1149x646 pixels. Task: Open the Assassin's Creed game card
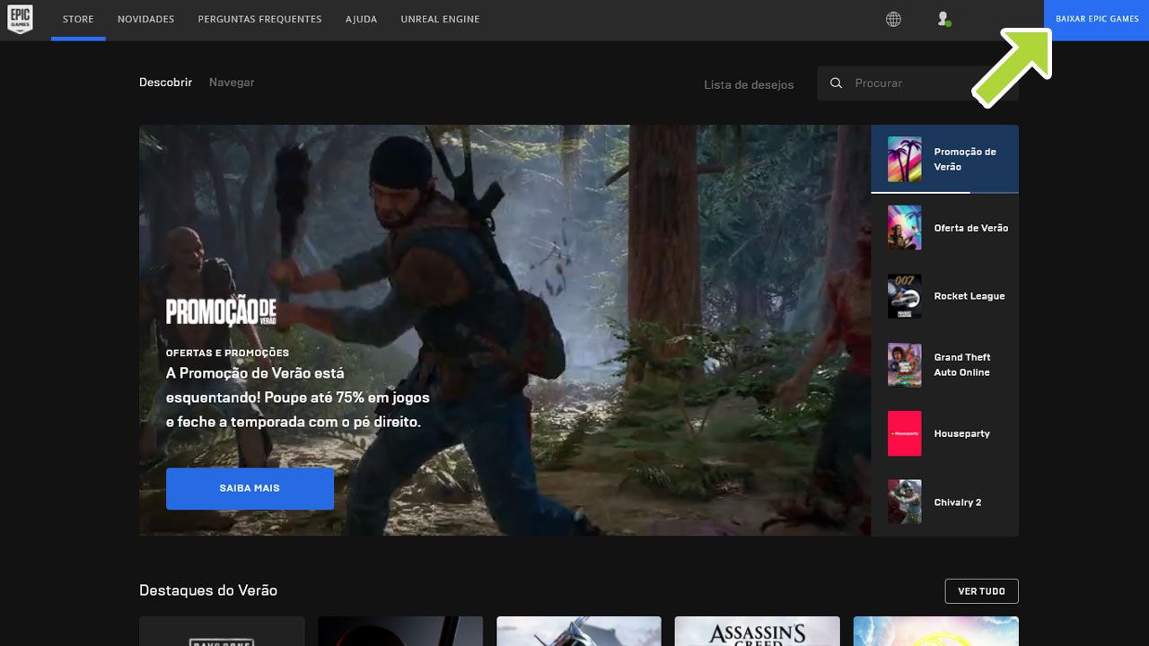pos(757,632)
